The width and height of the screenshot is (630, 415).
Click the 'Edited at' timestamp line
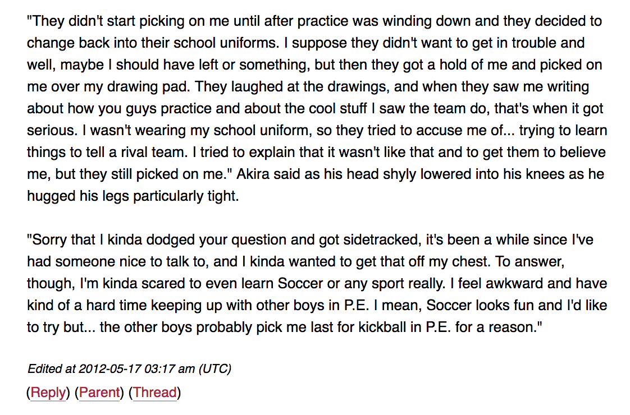(129, 368)
